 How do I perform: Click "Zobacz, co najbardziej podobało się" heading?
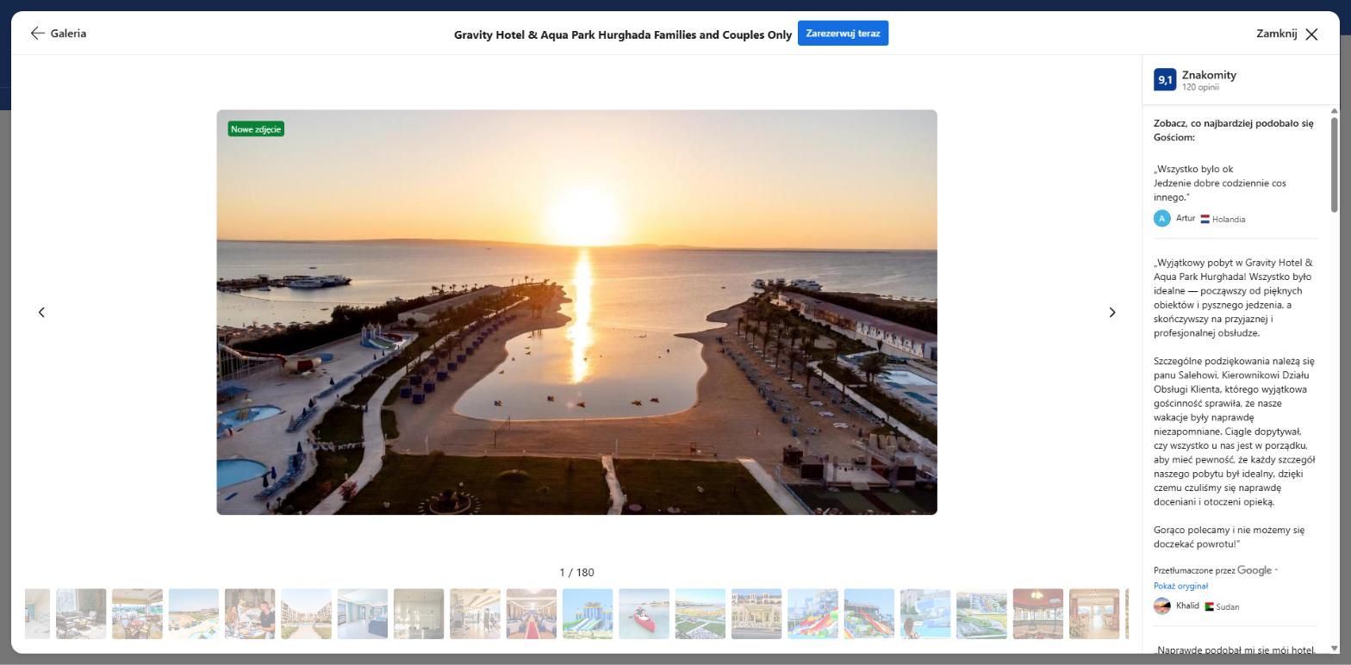tap(1234, 130)
